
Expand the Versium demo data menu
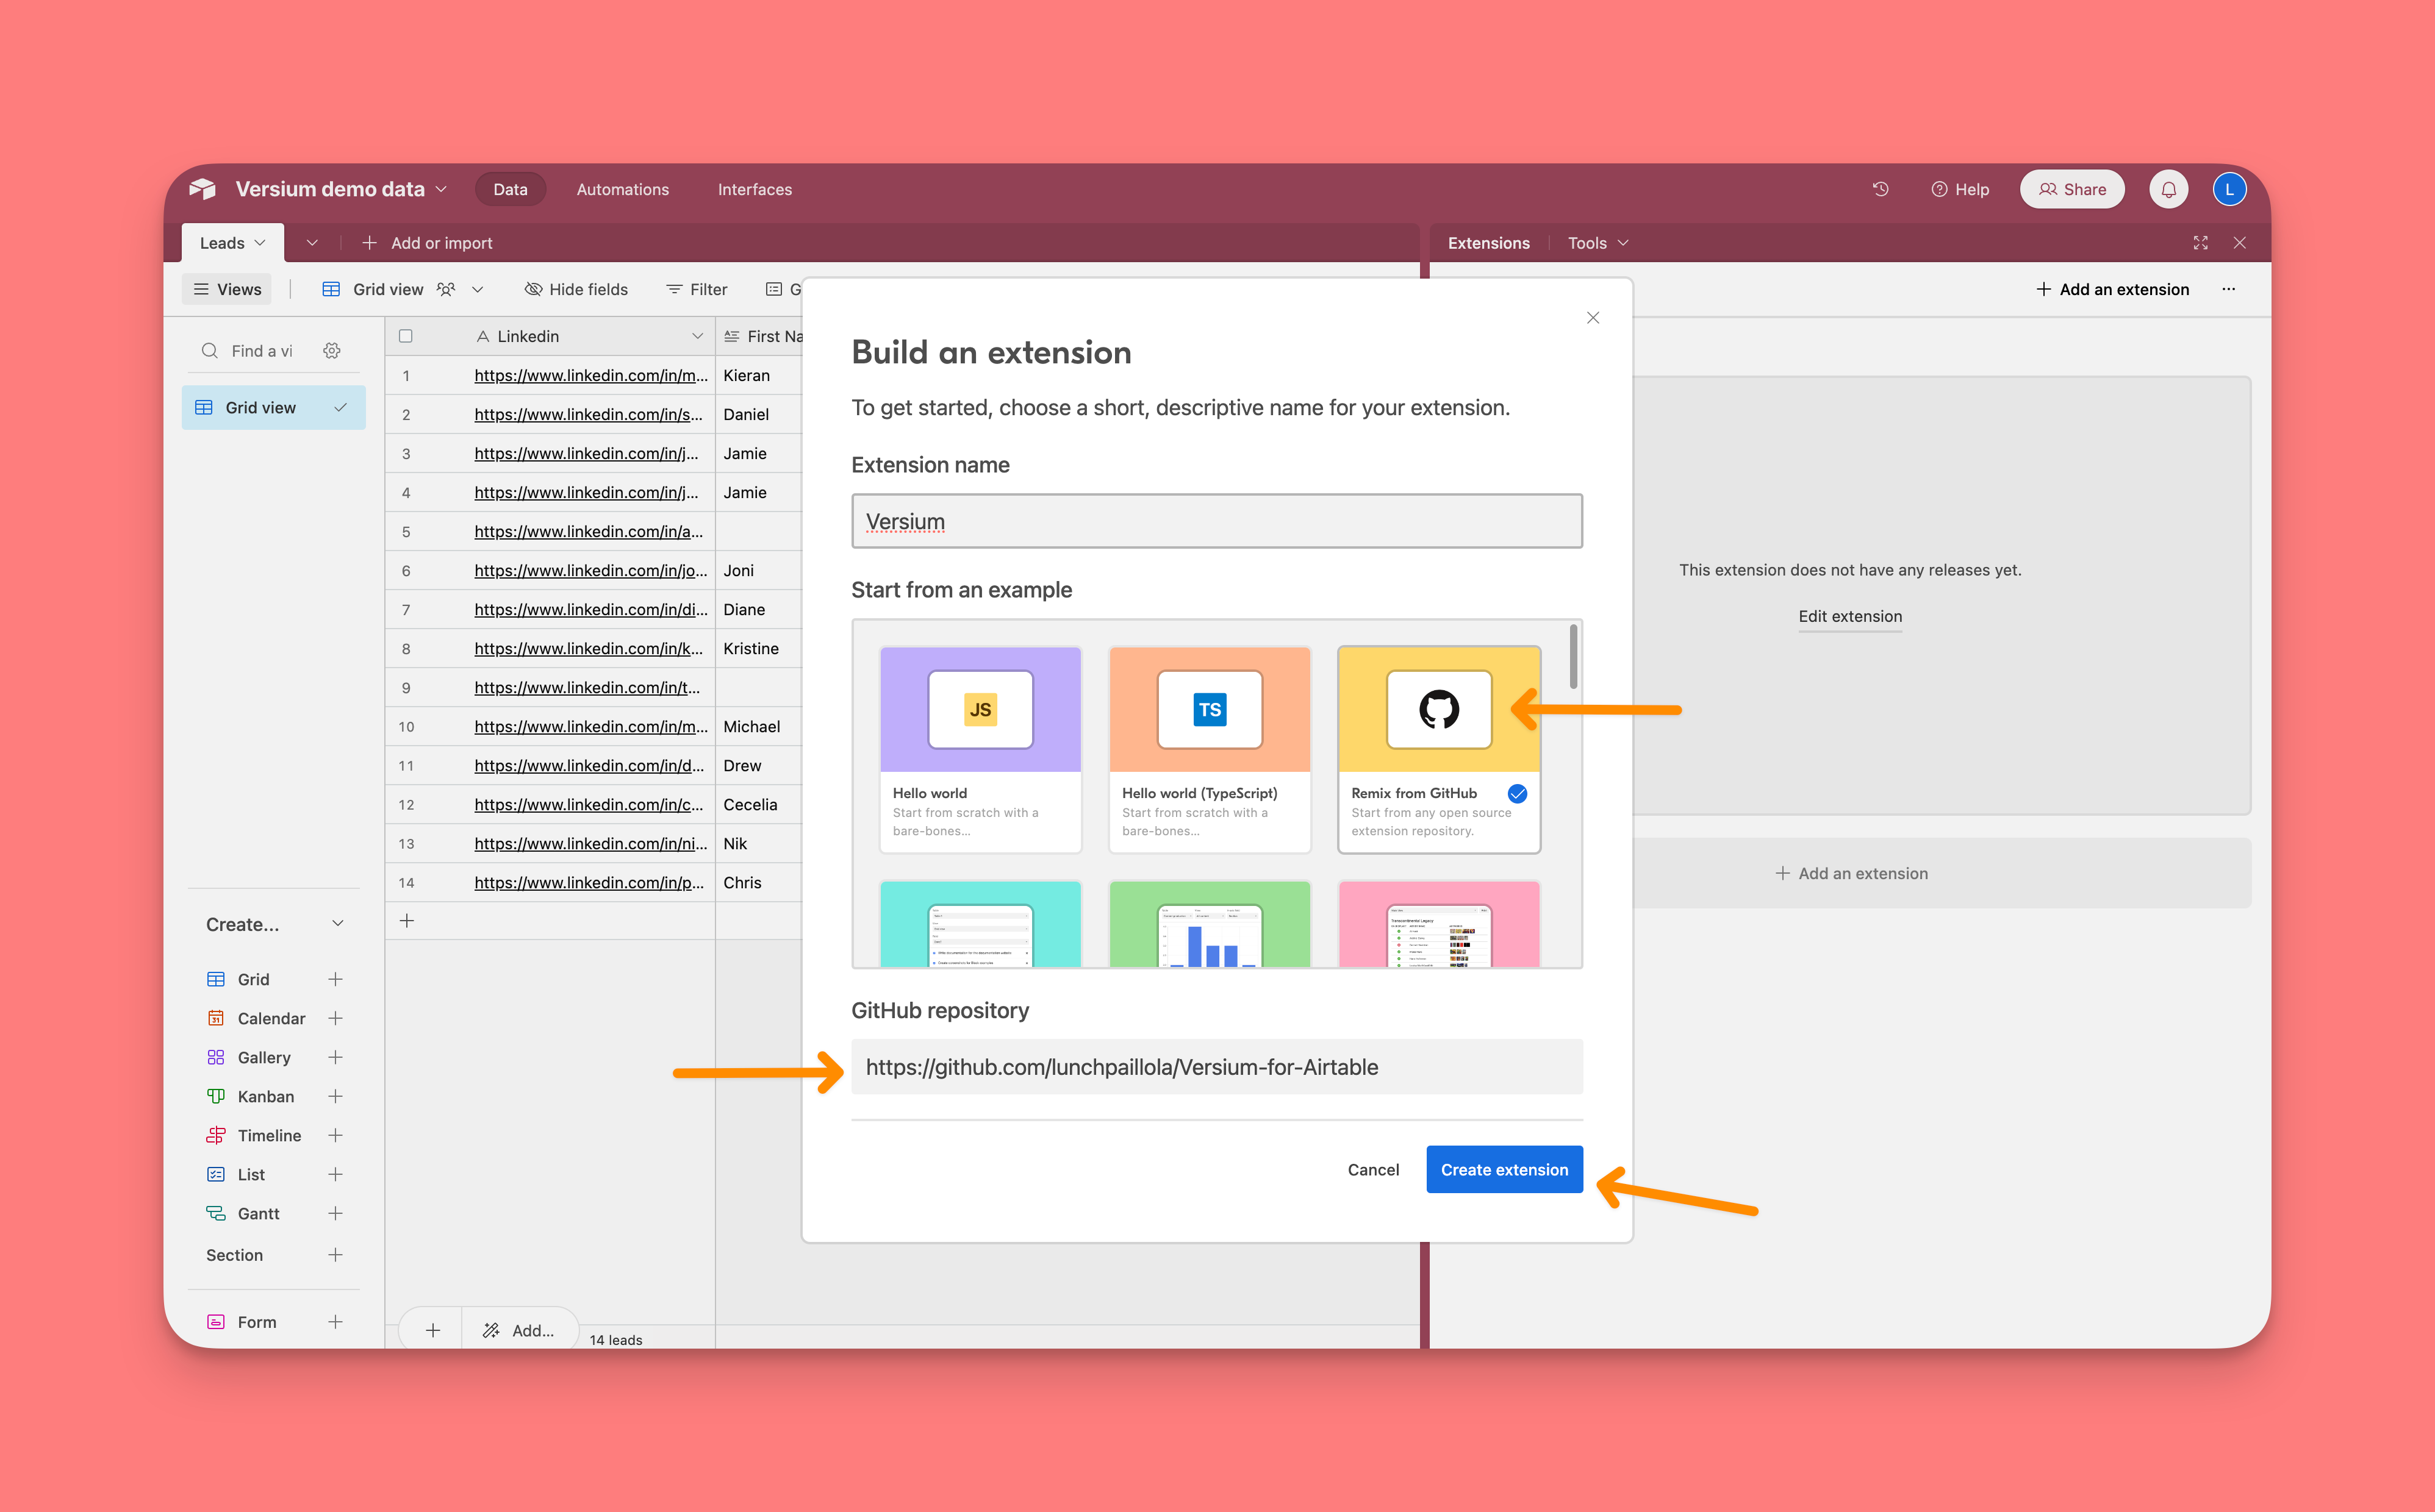point(441,189)
